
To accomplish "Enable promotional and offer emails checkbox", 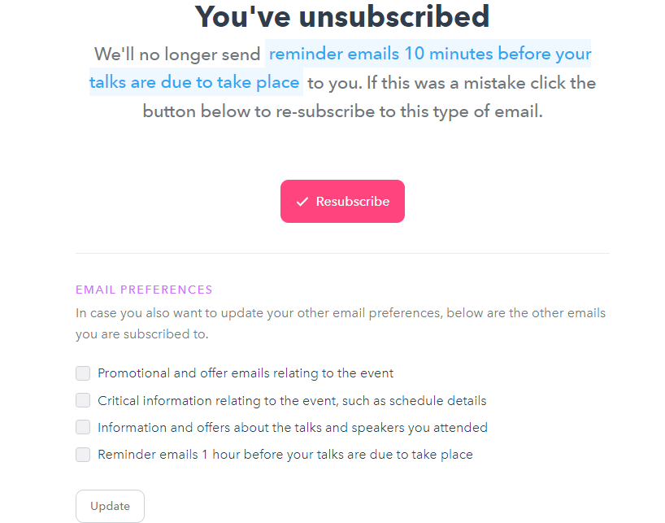I will 82,373.
